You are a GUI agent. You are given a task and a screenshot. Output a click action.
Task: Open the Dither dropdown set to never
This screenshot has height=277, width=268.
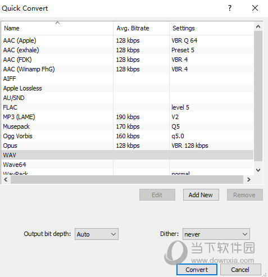(x=216, y=234)
